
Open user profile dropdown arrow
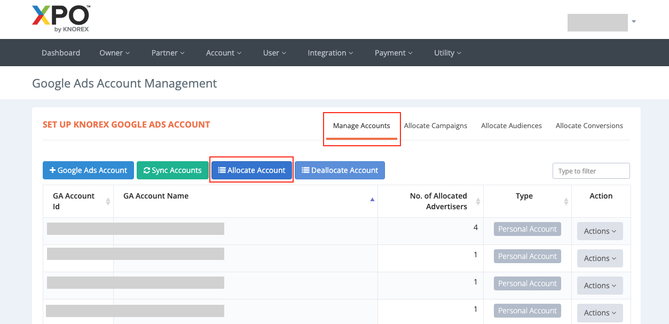click(634, 22)
